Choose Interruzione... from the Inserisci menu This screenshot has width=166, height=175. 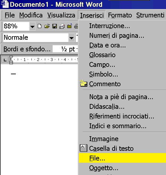coord(122,26)
